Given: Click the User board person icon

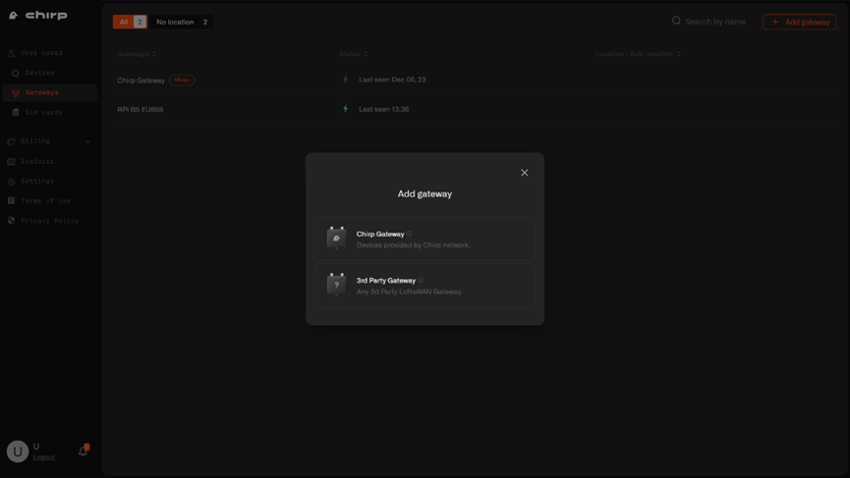Looking at the screenshot, I should click(x=12, y=53).
